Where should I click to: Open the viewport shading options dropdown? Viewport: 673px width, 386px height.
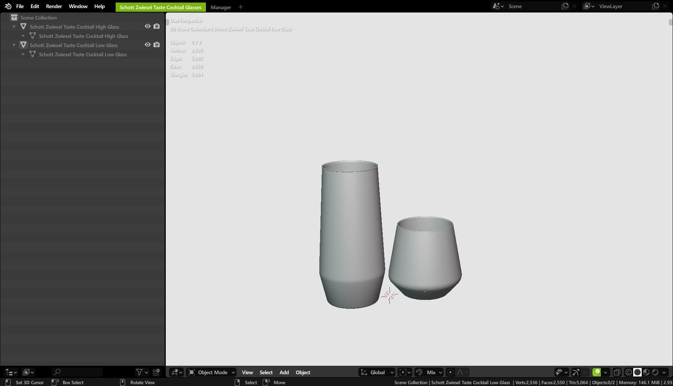[x=664, y=372]
